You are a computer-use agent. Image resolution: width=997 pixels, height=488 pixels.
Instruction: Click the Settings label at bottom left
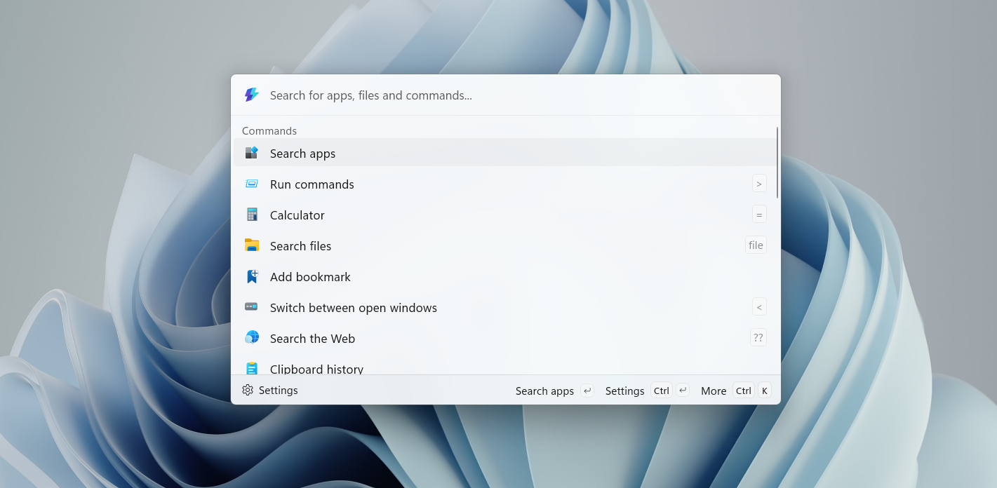point(278,390)
